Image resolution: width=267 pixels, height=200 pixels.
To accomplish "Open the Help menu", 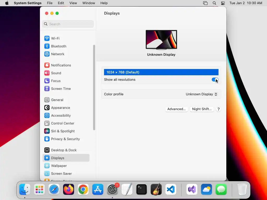I will coord(104,3).
